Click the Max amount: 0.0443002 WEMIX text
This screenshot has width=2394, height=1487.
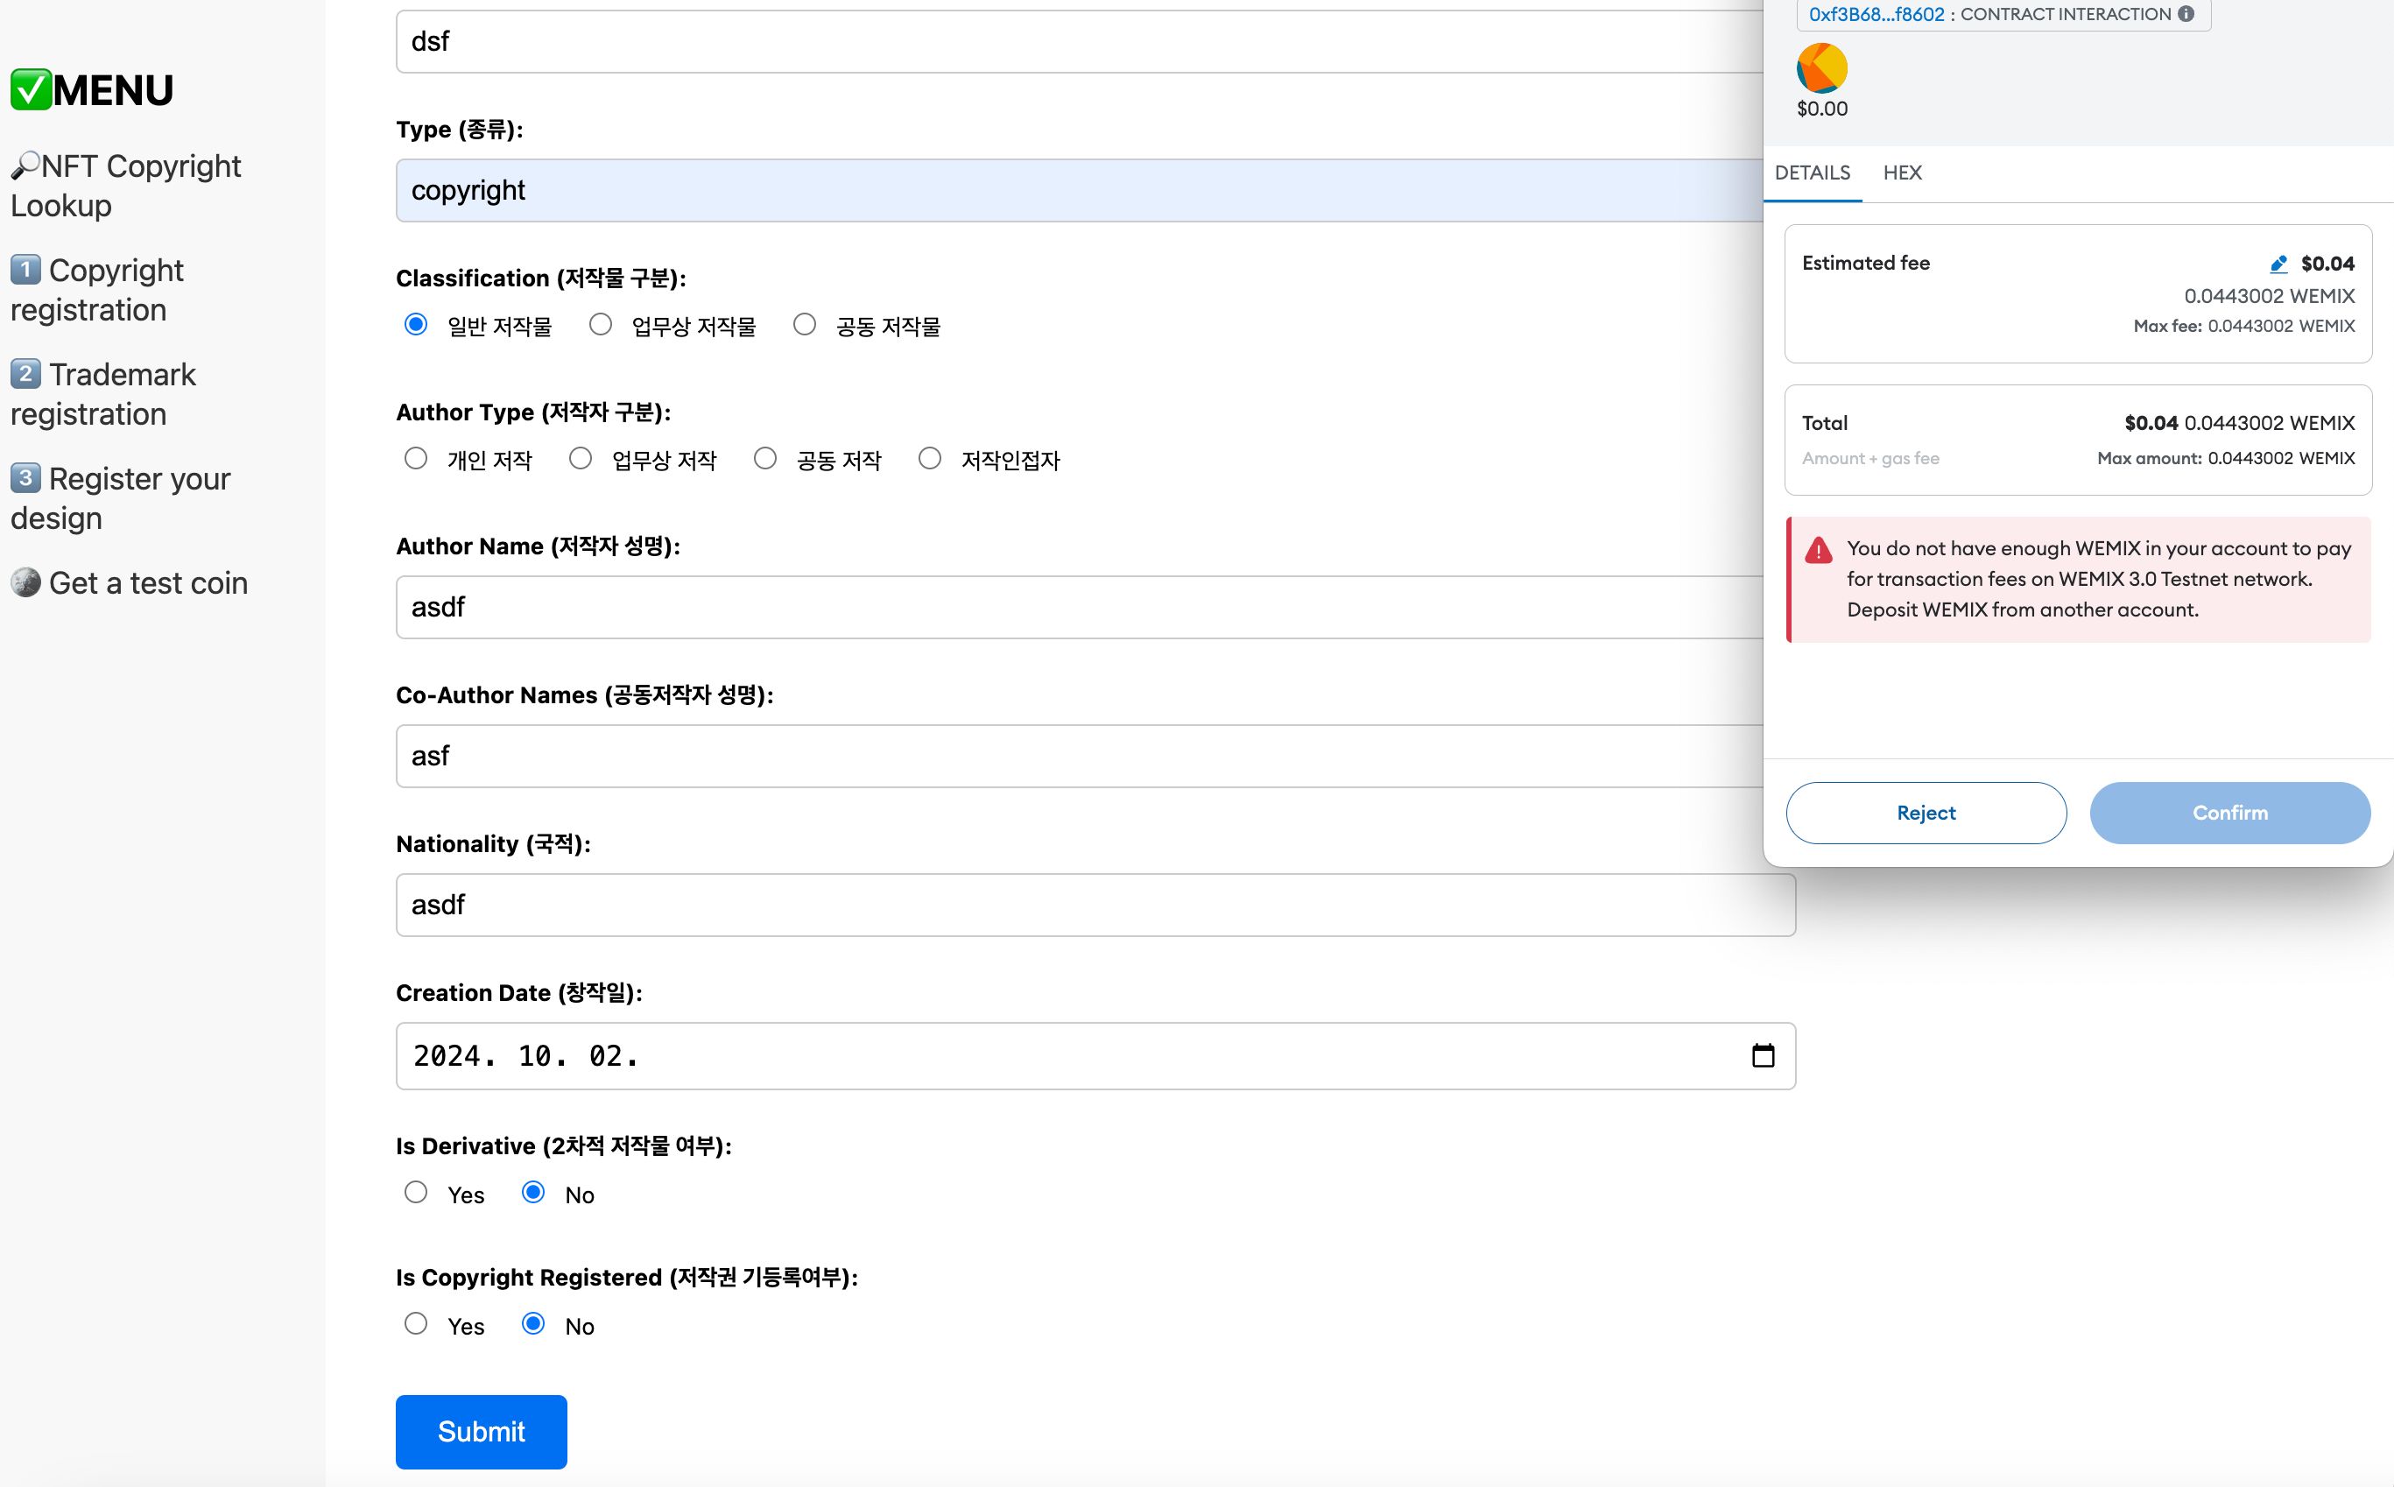[2226, 458]
